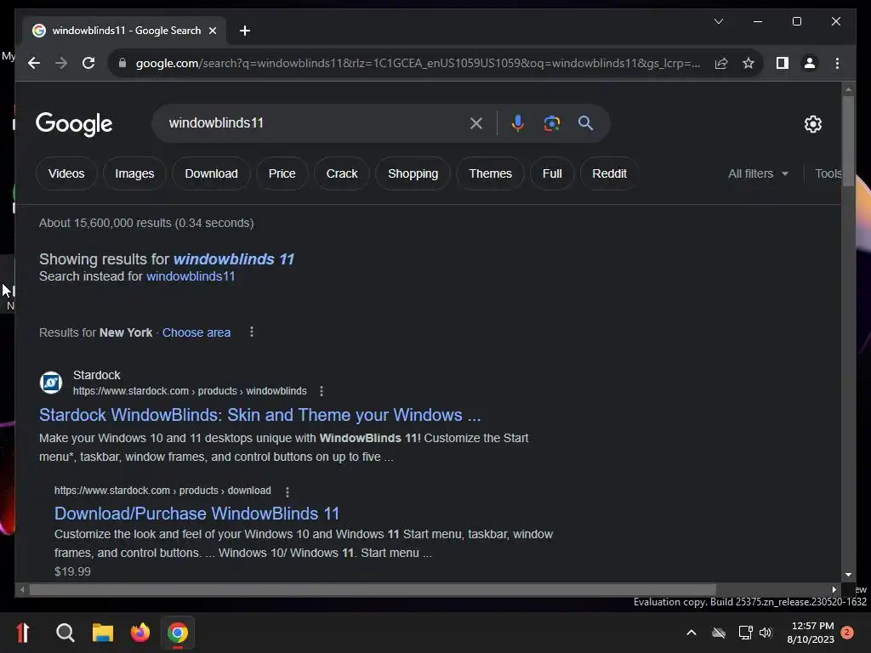Click the horizontal scrollbar thumb
This screenshot has height=653, width=871.
coord(373,590)
